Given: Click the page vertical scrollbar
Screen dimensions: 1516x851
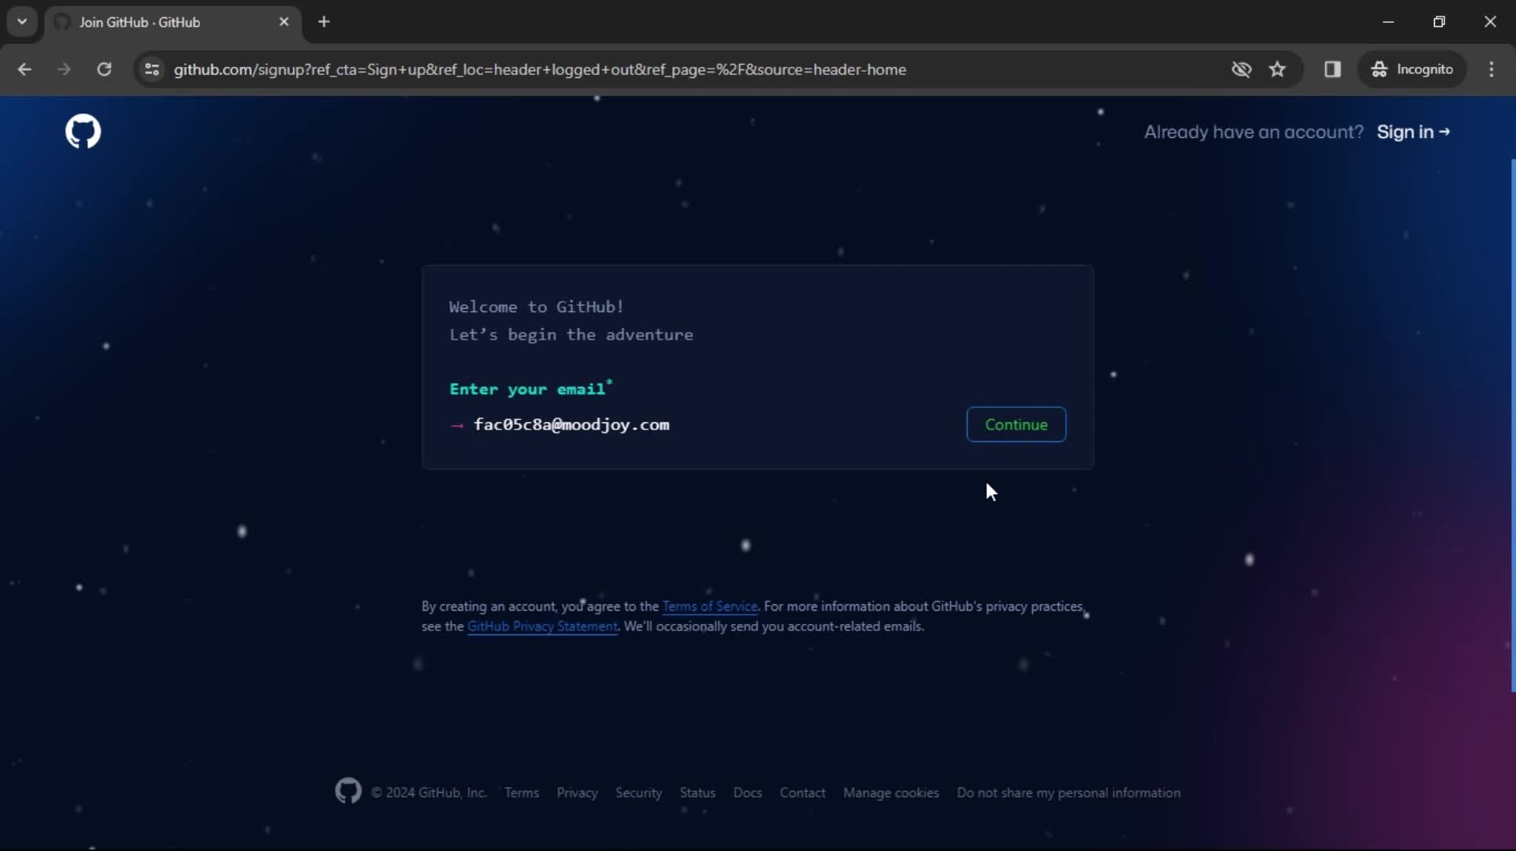Looking at the screenshot, I should 1513,425.
